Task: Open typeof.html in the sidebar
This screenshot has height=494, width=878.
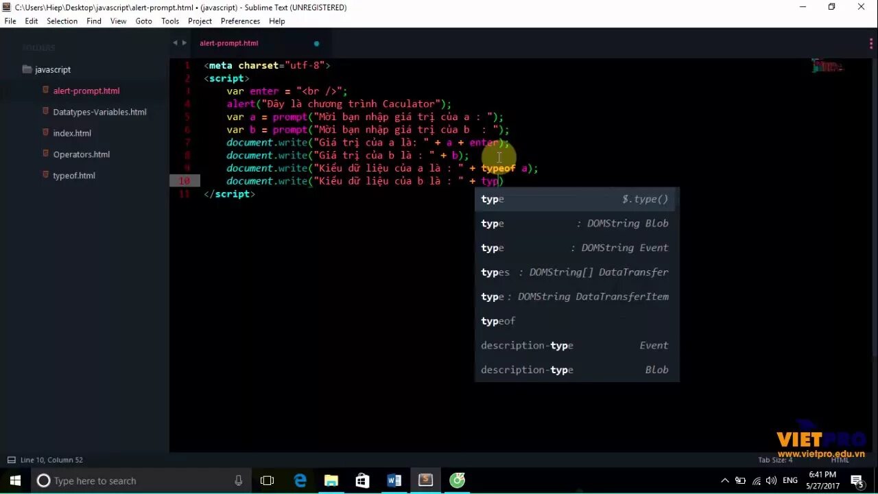Action: [74, 176]
